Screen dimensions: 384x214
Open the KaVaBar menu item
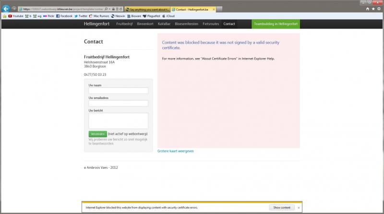pyautogui.click(x=164, y=24)
